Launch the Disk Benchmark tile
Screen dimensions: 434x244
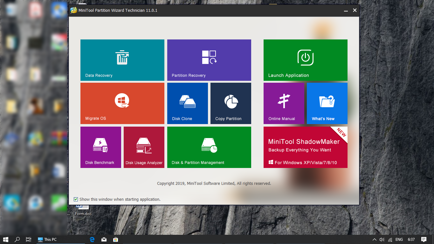[101, 147]
